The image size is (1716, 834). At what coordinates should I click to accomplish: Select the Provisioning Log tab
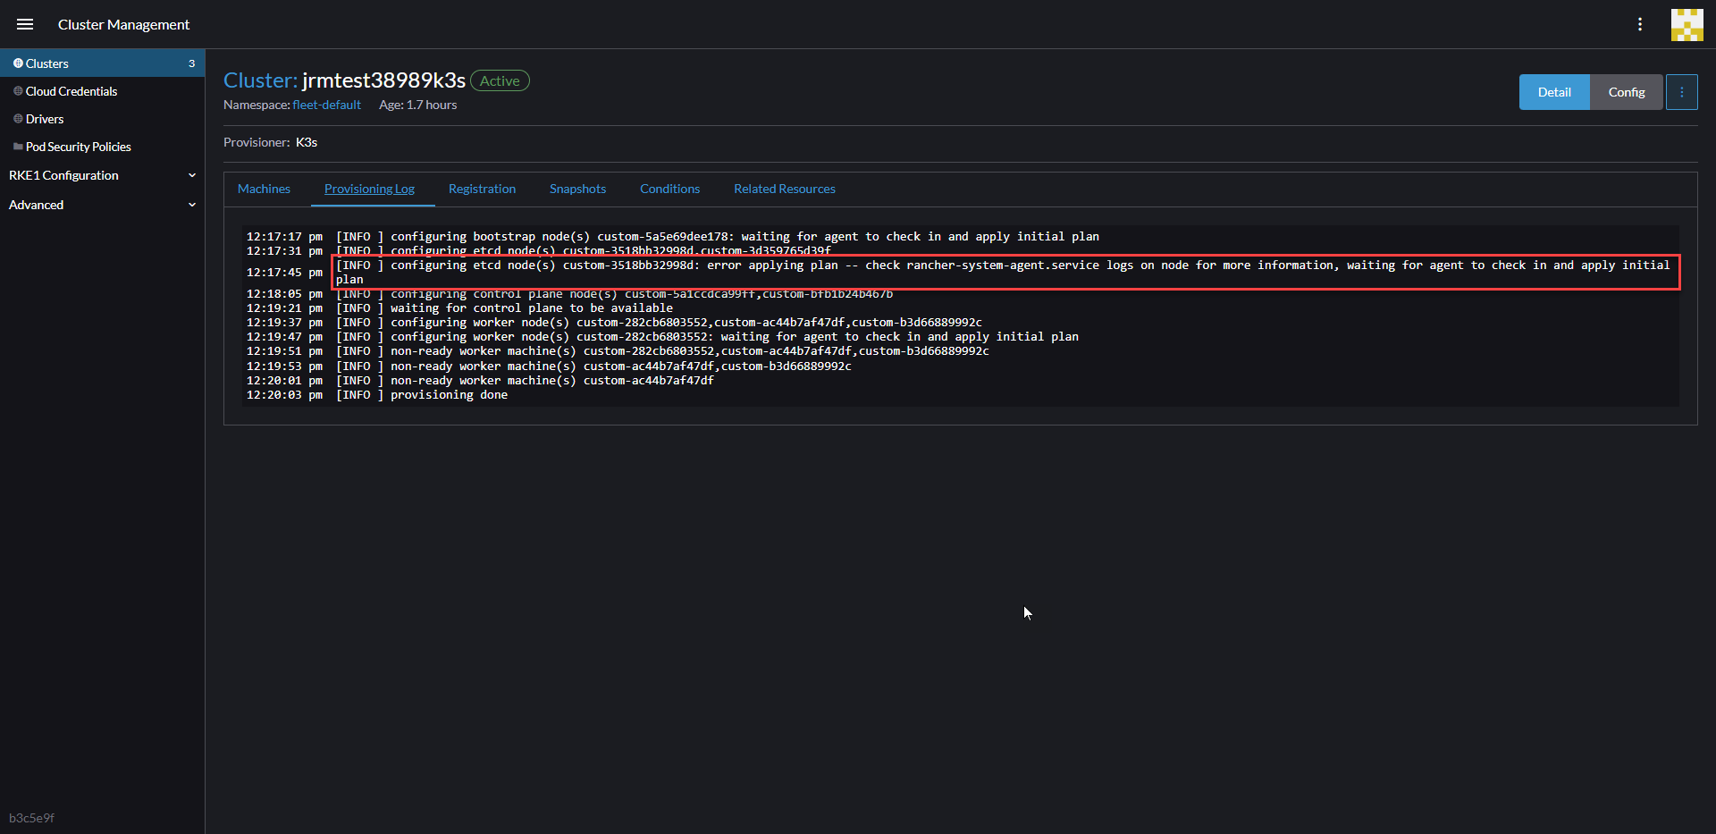[x=370, y=189]
